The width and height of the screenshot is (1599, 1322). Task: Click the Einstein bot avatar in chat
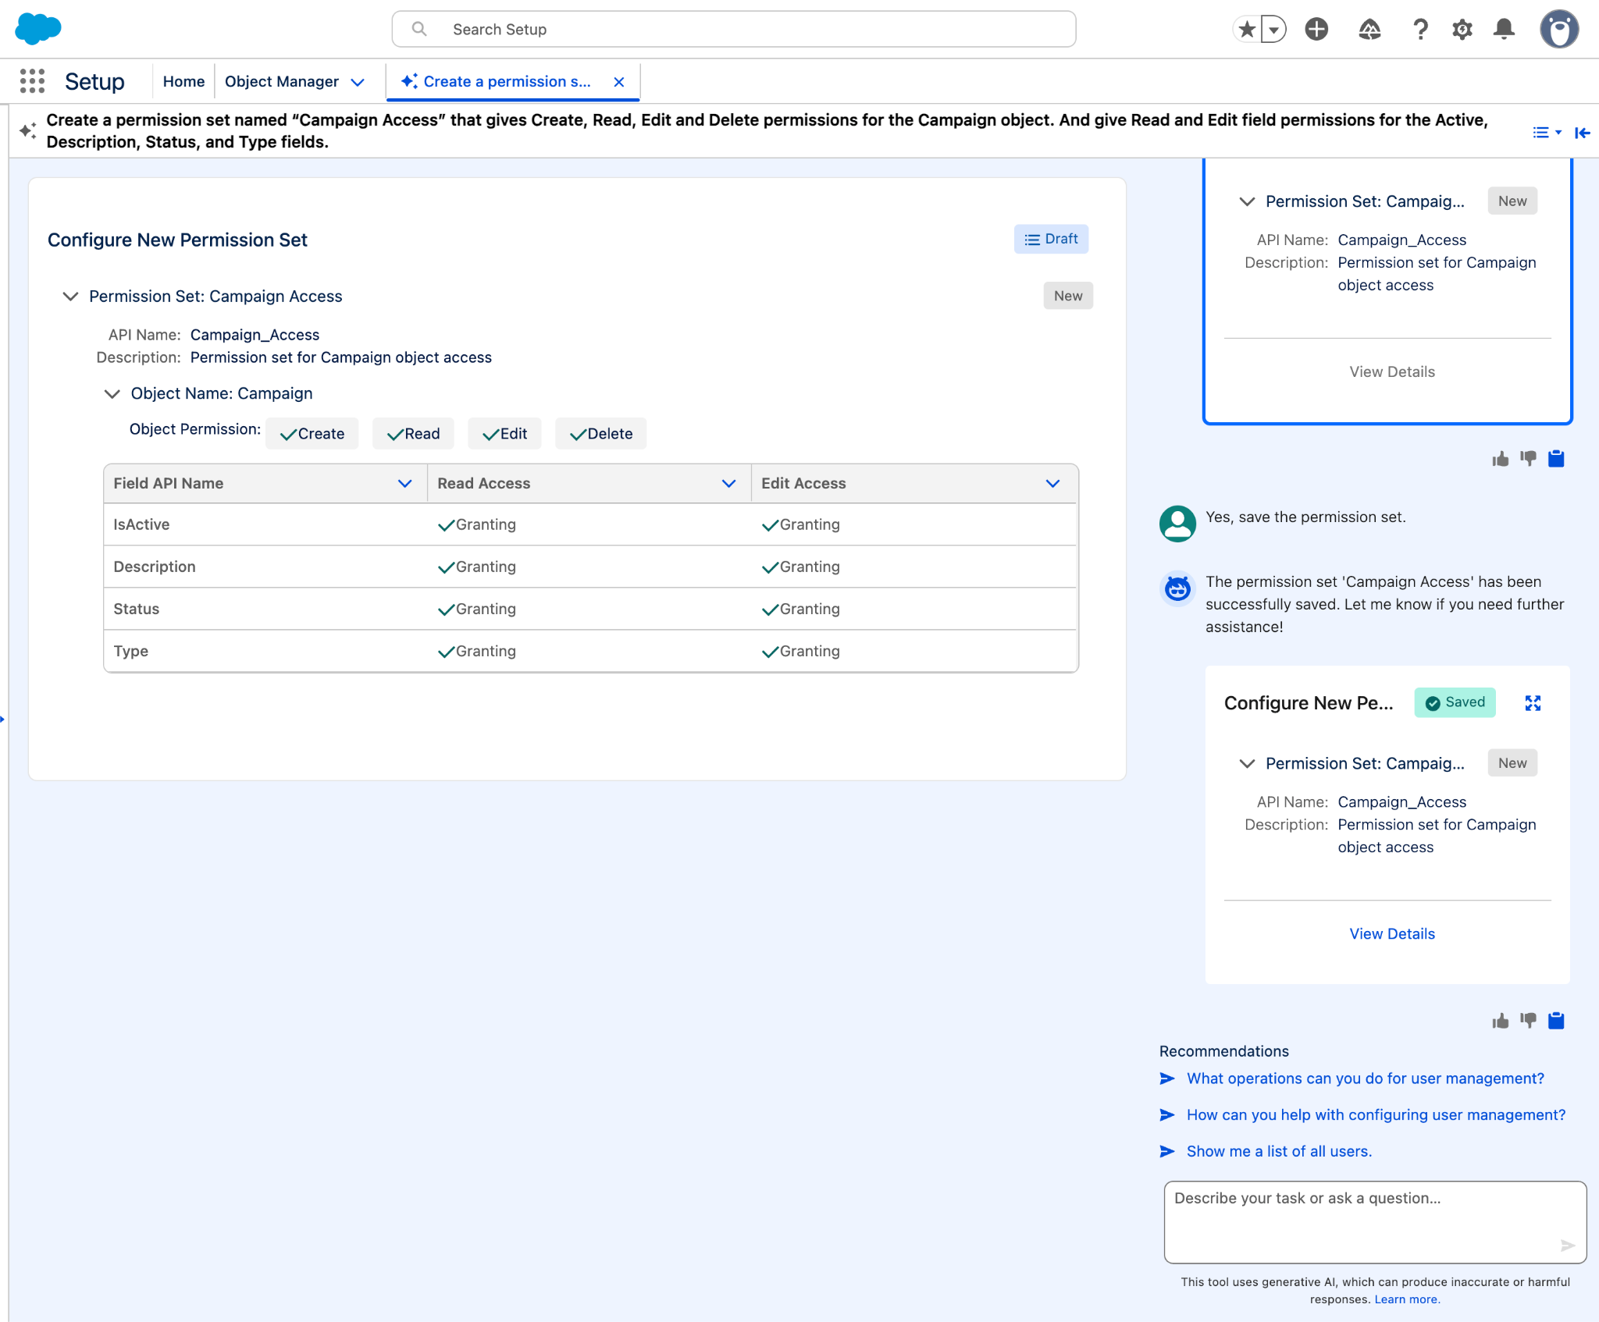click(x=1177, y=588)
